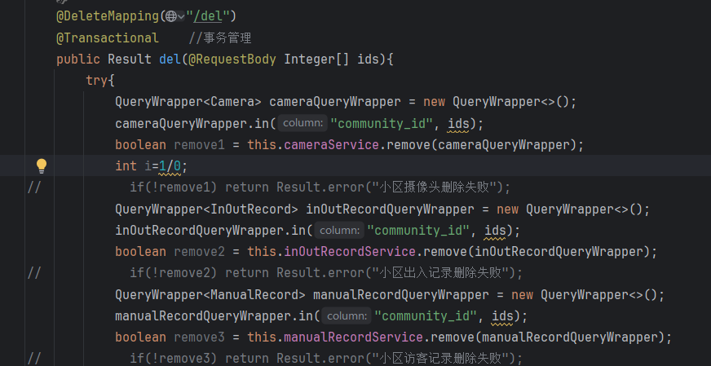
Task: Click column hint in manualRecordQueryWrapper.in call
Action: [347, 315]
